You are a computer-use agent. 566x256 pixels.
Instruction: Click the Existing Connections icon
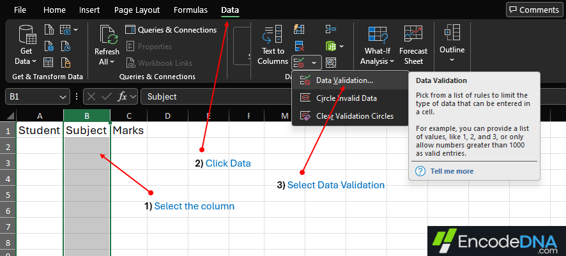(x=65, y=63)
